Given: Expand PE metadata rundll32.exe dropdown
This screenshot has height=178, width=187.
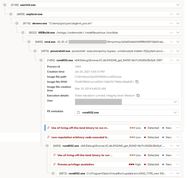Looking at the screenshot, I should pos(175,112).
